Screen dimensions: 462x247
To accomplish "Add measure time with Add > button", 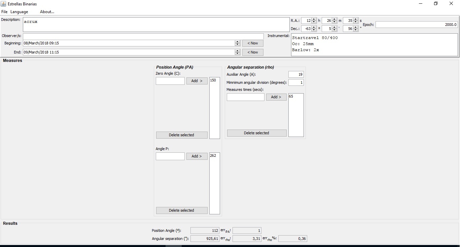I will [x=276, y=97].
